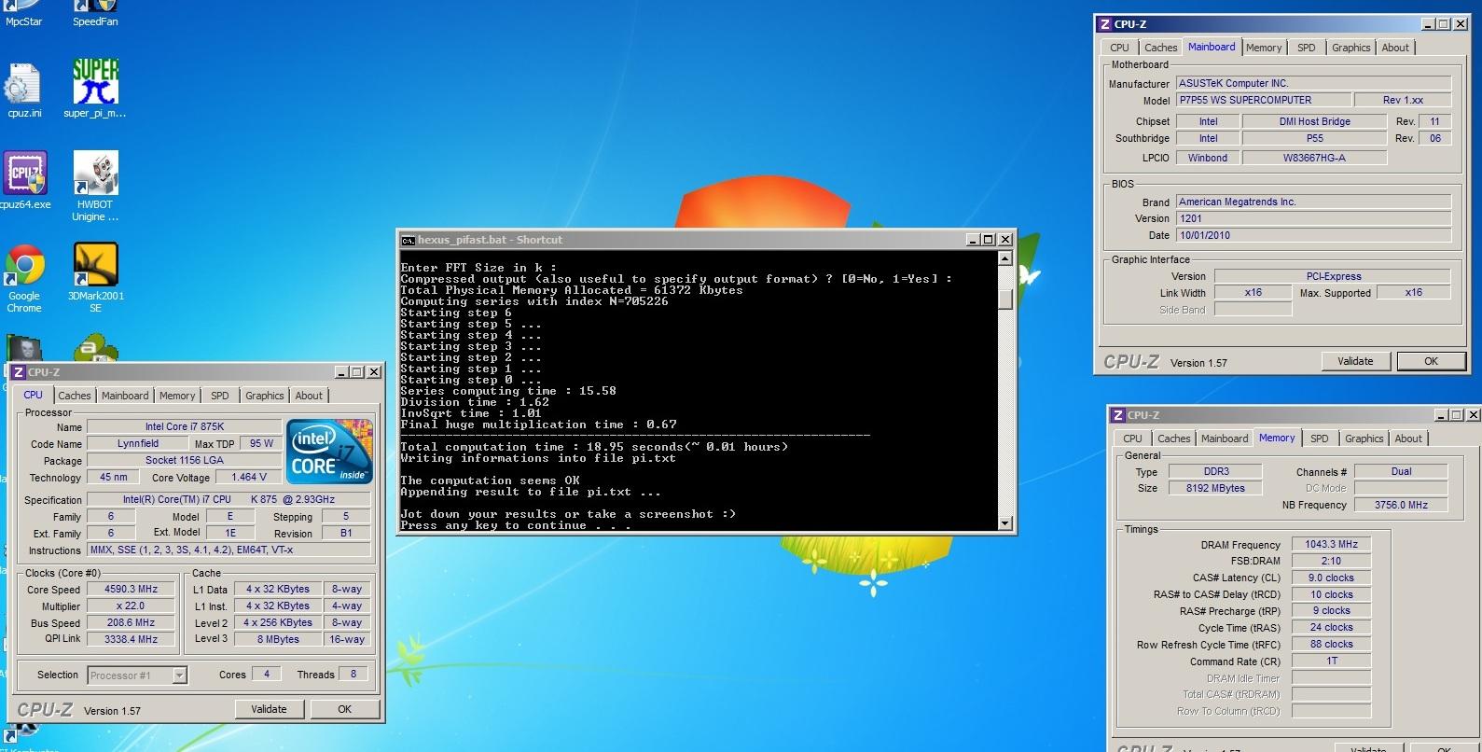1482x752 pixels.
Task: Click the ASUSTeK Computer INC. manufacturer field
Action: [x=1313, y=84]
